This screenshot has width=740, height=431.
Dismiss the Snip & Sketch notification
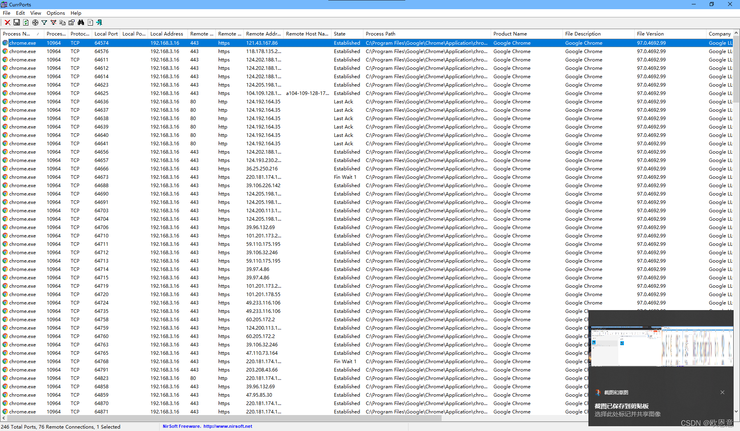(x=722, y=392)
